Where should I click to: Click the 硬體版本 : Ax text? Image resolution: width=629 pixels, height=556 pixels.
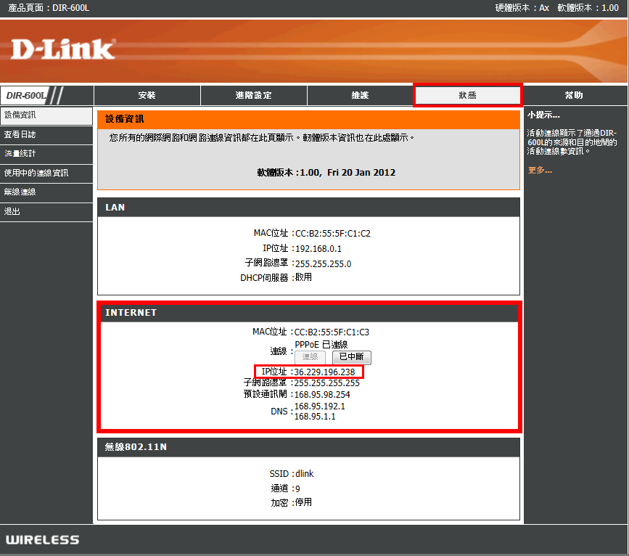(x=522, y=8)
